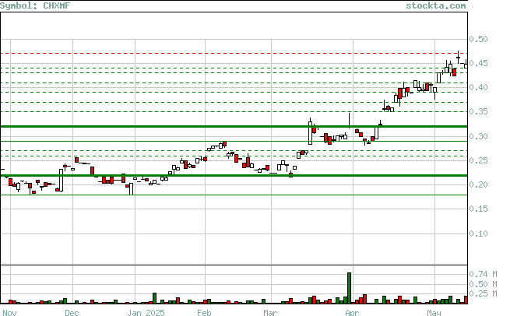The height and width of the screenshot is (316, 510).
Task: Select the Apr month label
Action: (x=352, y=313)
